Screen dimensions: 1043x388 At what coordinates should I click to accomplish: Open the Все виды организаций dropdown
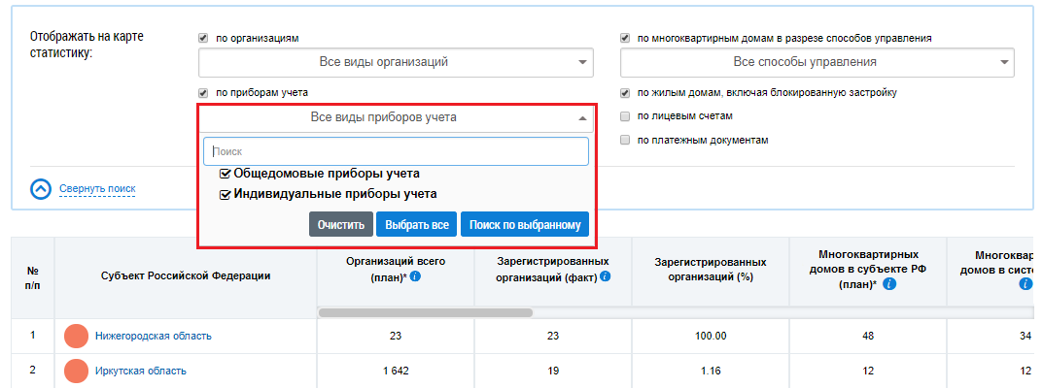(x=396, y=62)
